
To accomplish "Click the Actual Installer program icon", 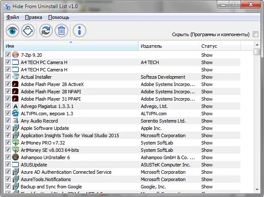I will [x=15, y=77].
